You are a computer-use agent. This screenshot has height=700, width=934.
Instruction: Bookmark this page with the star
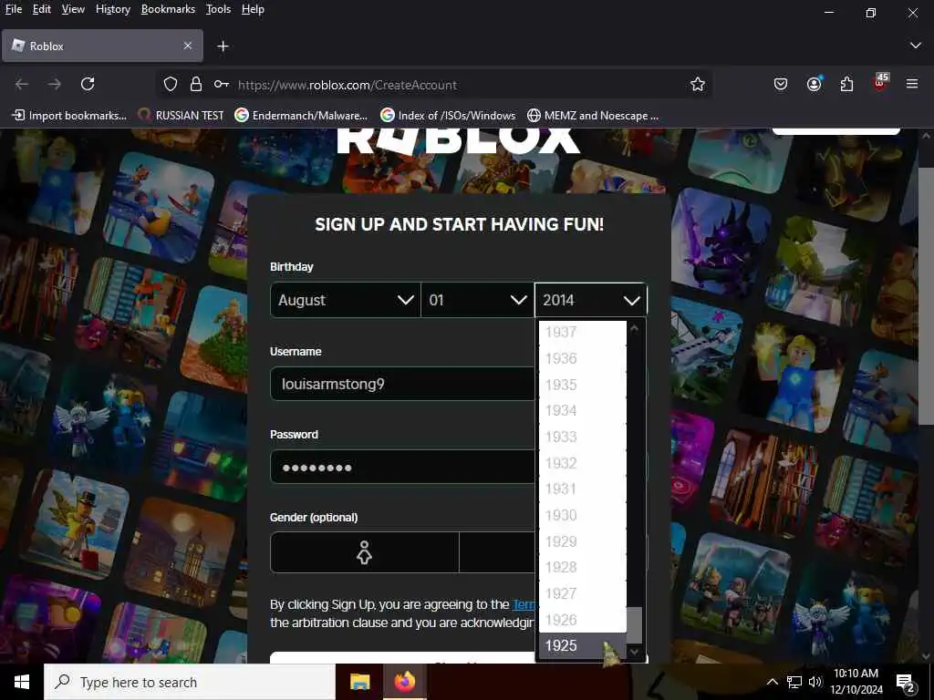(x=698, y=85)
